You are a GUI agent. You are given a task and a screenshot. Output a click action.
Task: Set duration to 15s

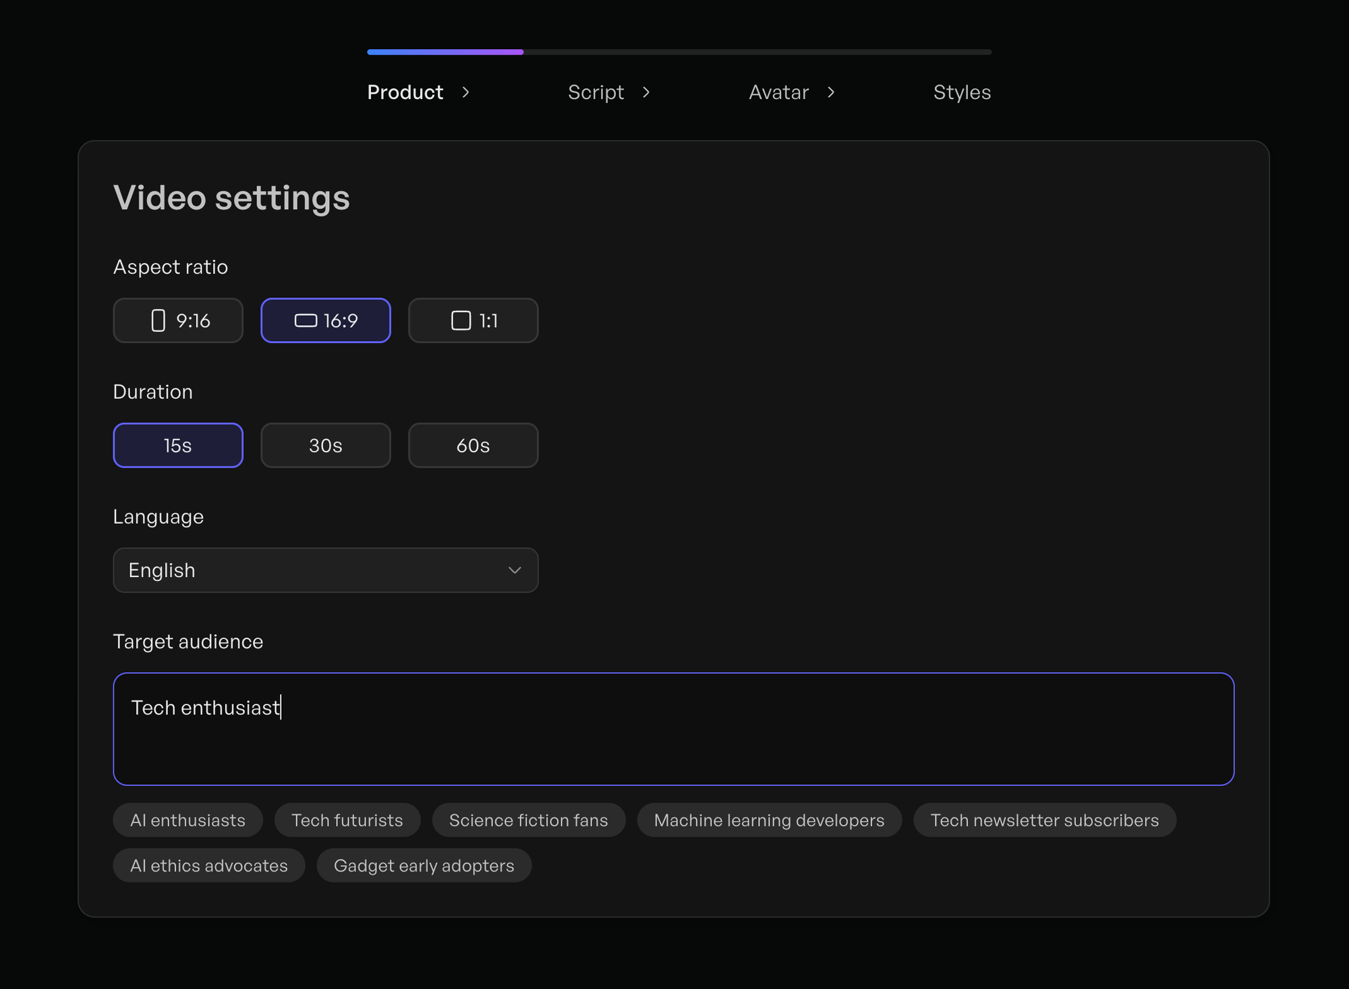(x=178, y=445)
